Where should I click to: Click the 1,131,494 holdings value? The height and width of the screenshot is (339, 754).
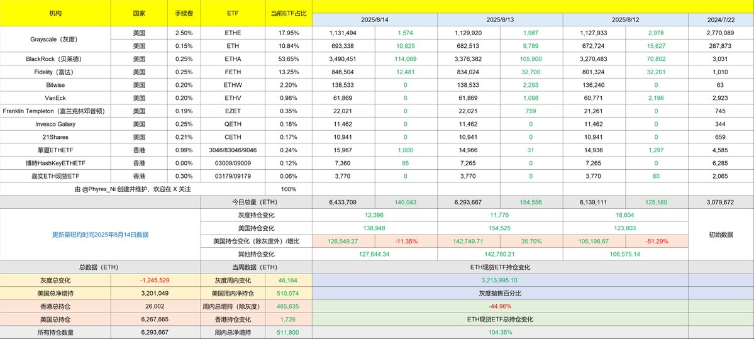tap(343, 33)
